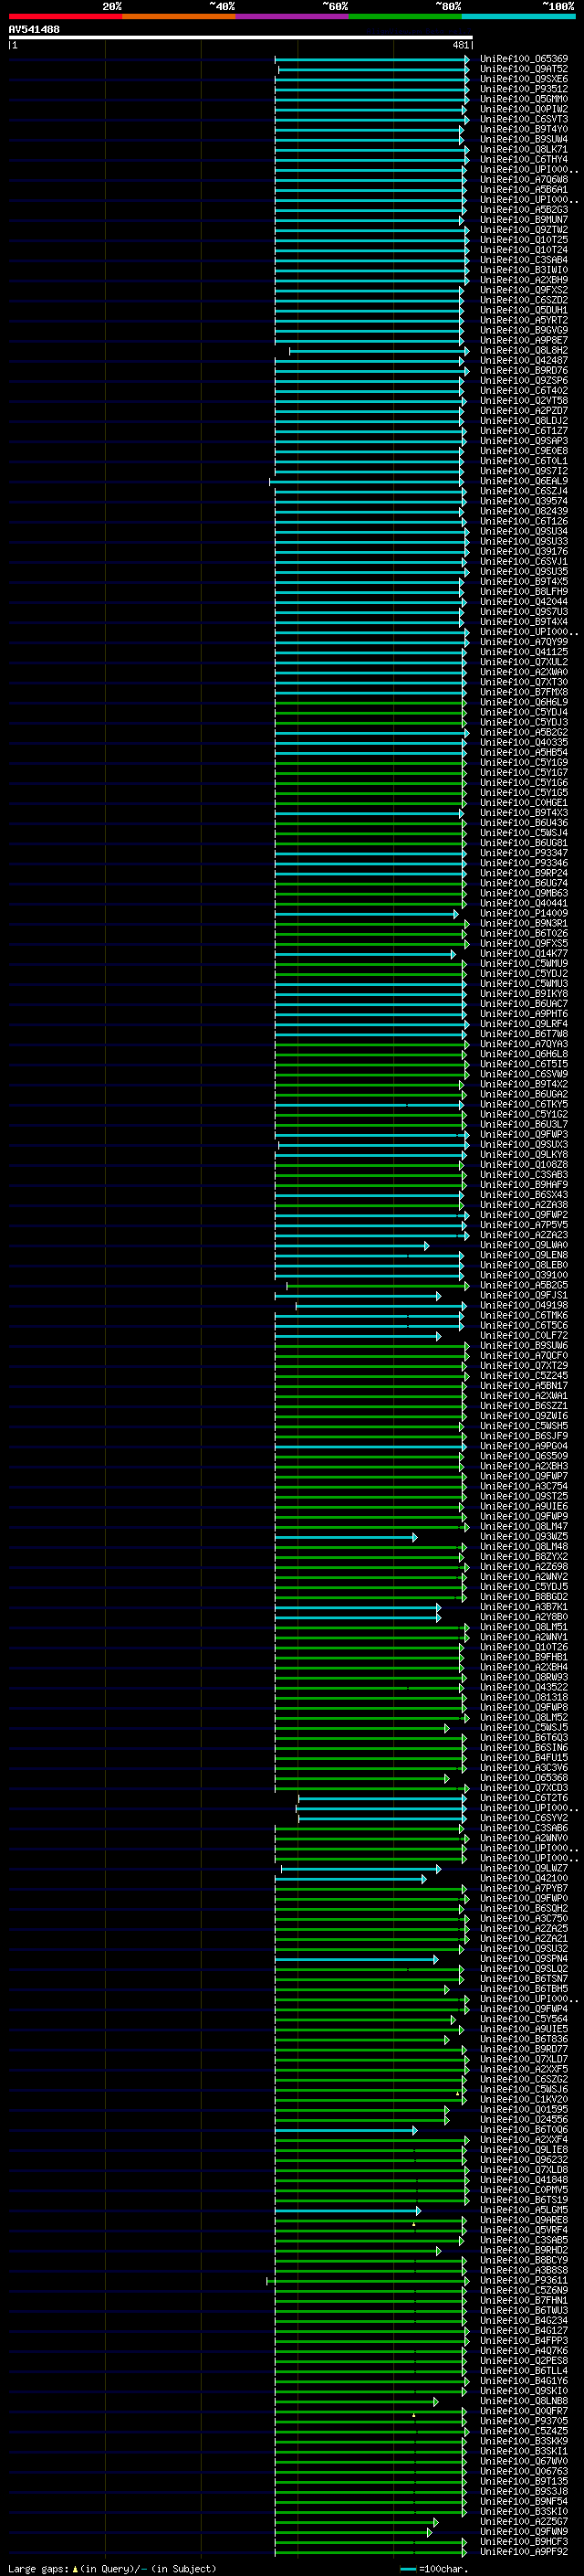Click the green ~80% identity legend segment
This screenshot has height=2576, width=584.
[405, 16]
